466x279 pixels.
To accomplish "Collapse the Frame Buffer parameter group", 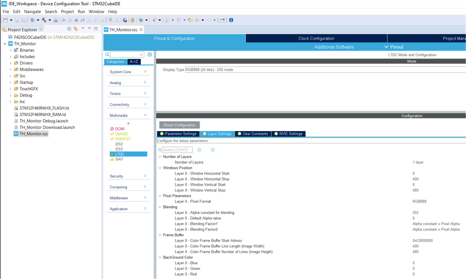I will 160,235.
